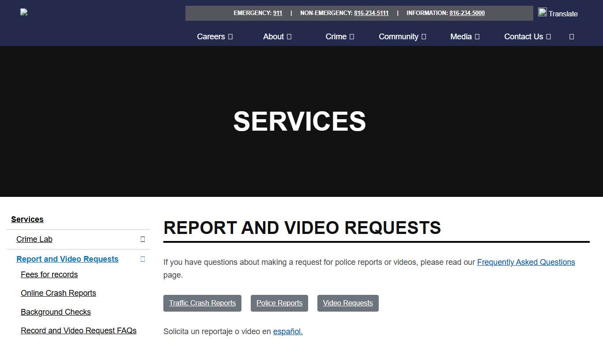Viewport: 603px width, 339px height.
Task: Click the Translate icon
Action: click(542, 12)
